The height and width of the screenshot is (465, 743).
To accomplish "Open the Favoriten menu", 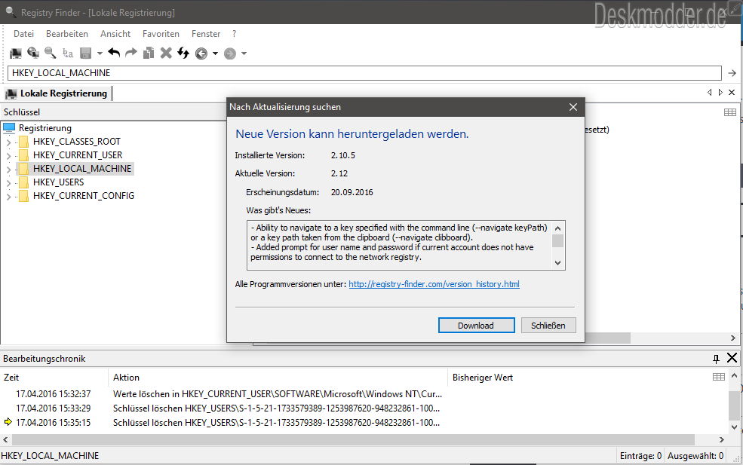I will 161,34.
